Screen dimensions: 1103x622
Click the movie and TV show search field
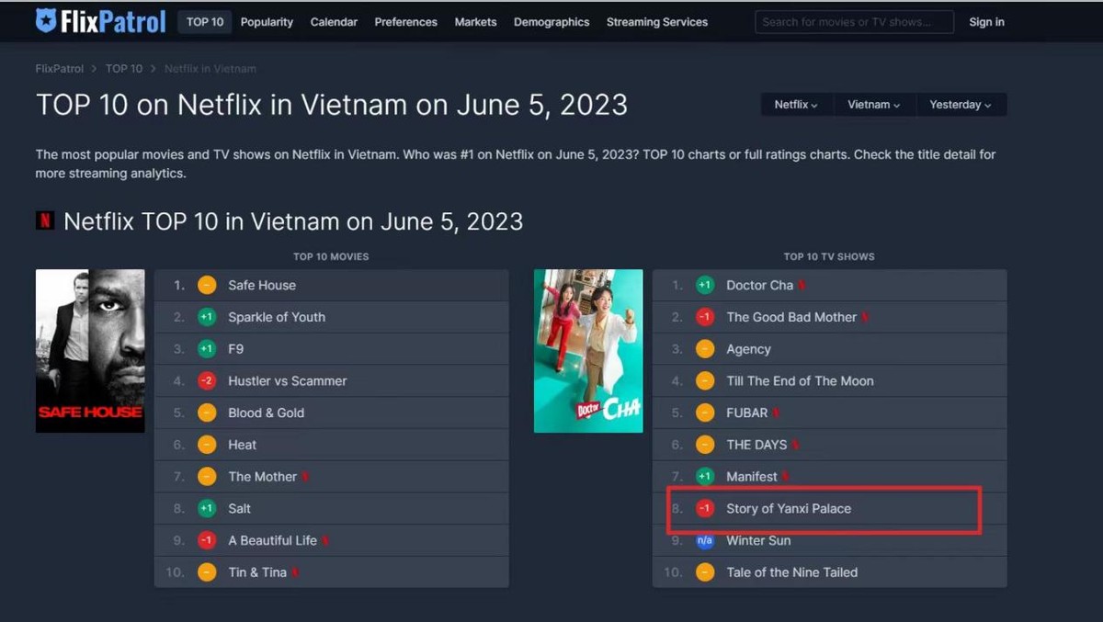point(854,22)
